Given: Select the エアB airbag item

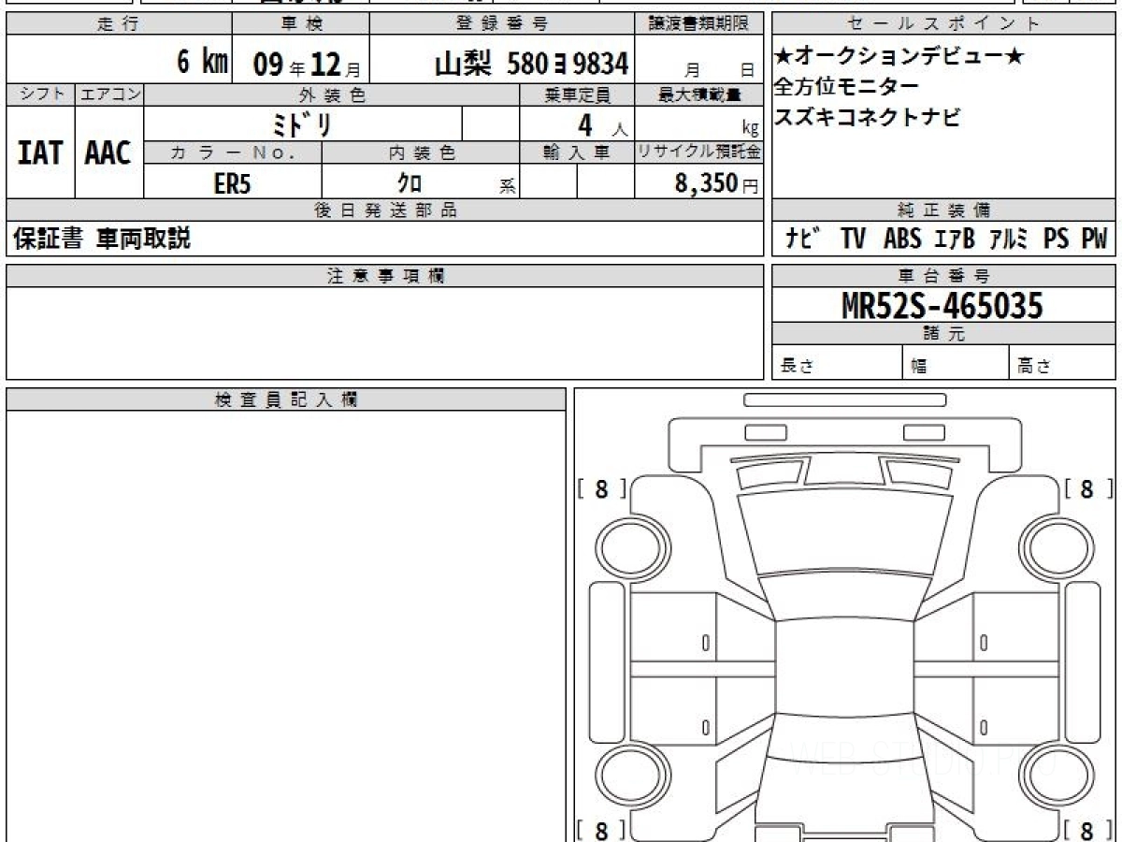Looking at the screenshot, I should coord(955,240).
